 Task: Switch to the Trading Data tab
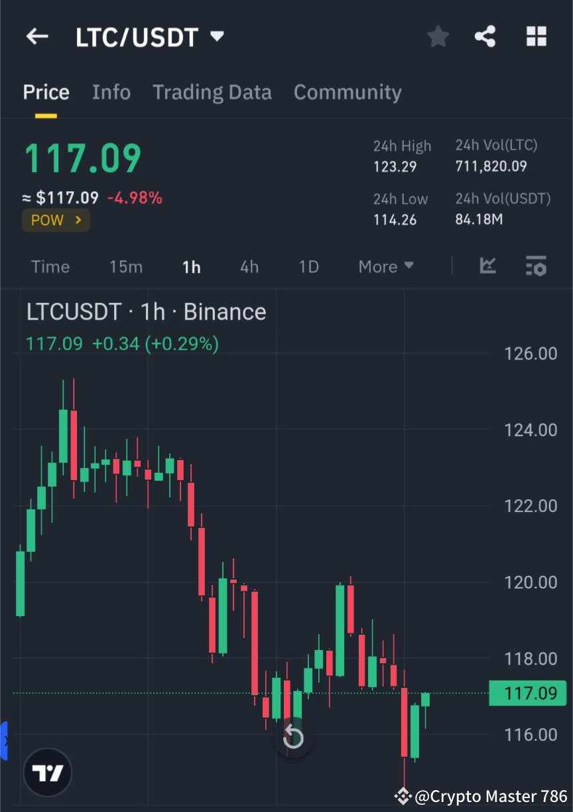tap(212, 92)
